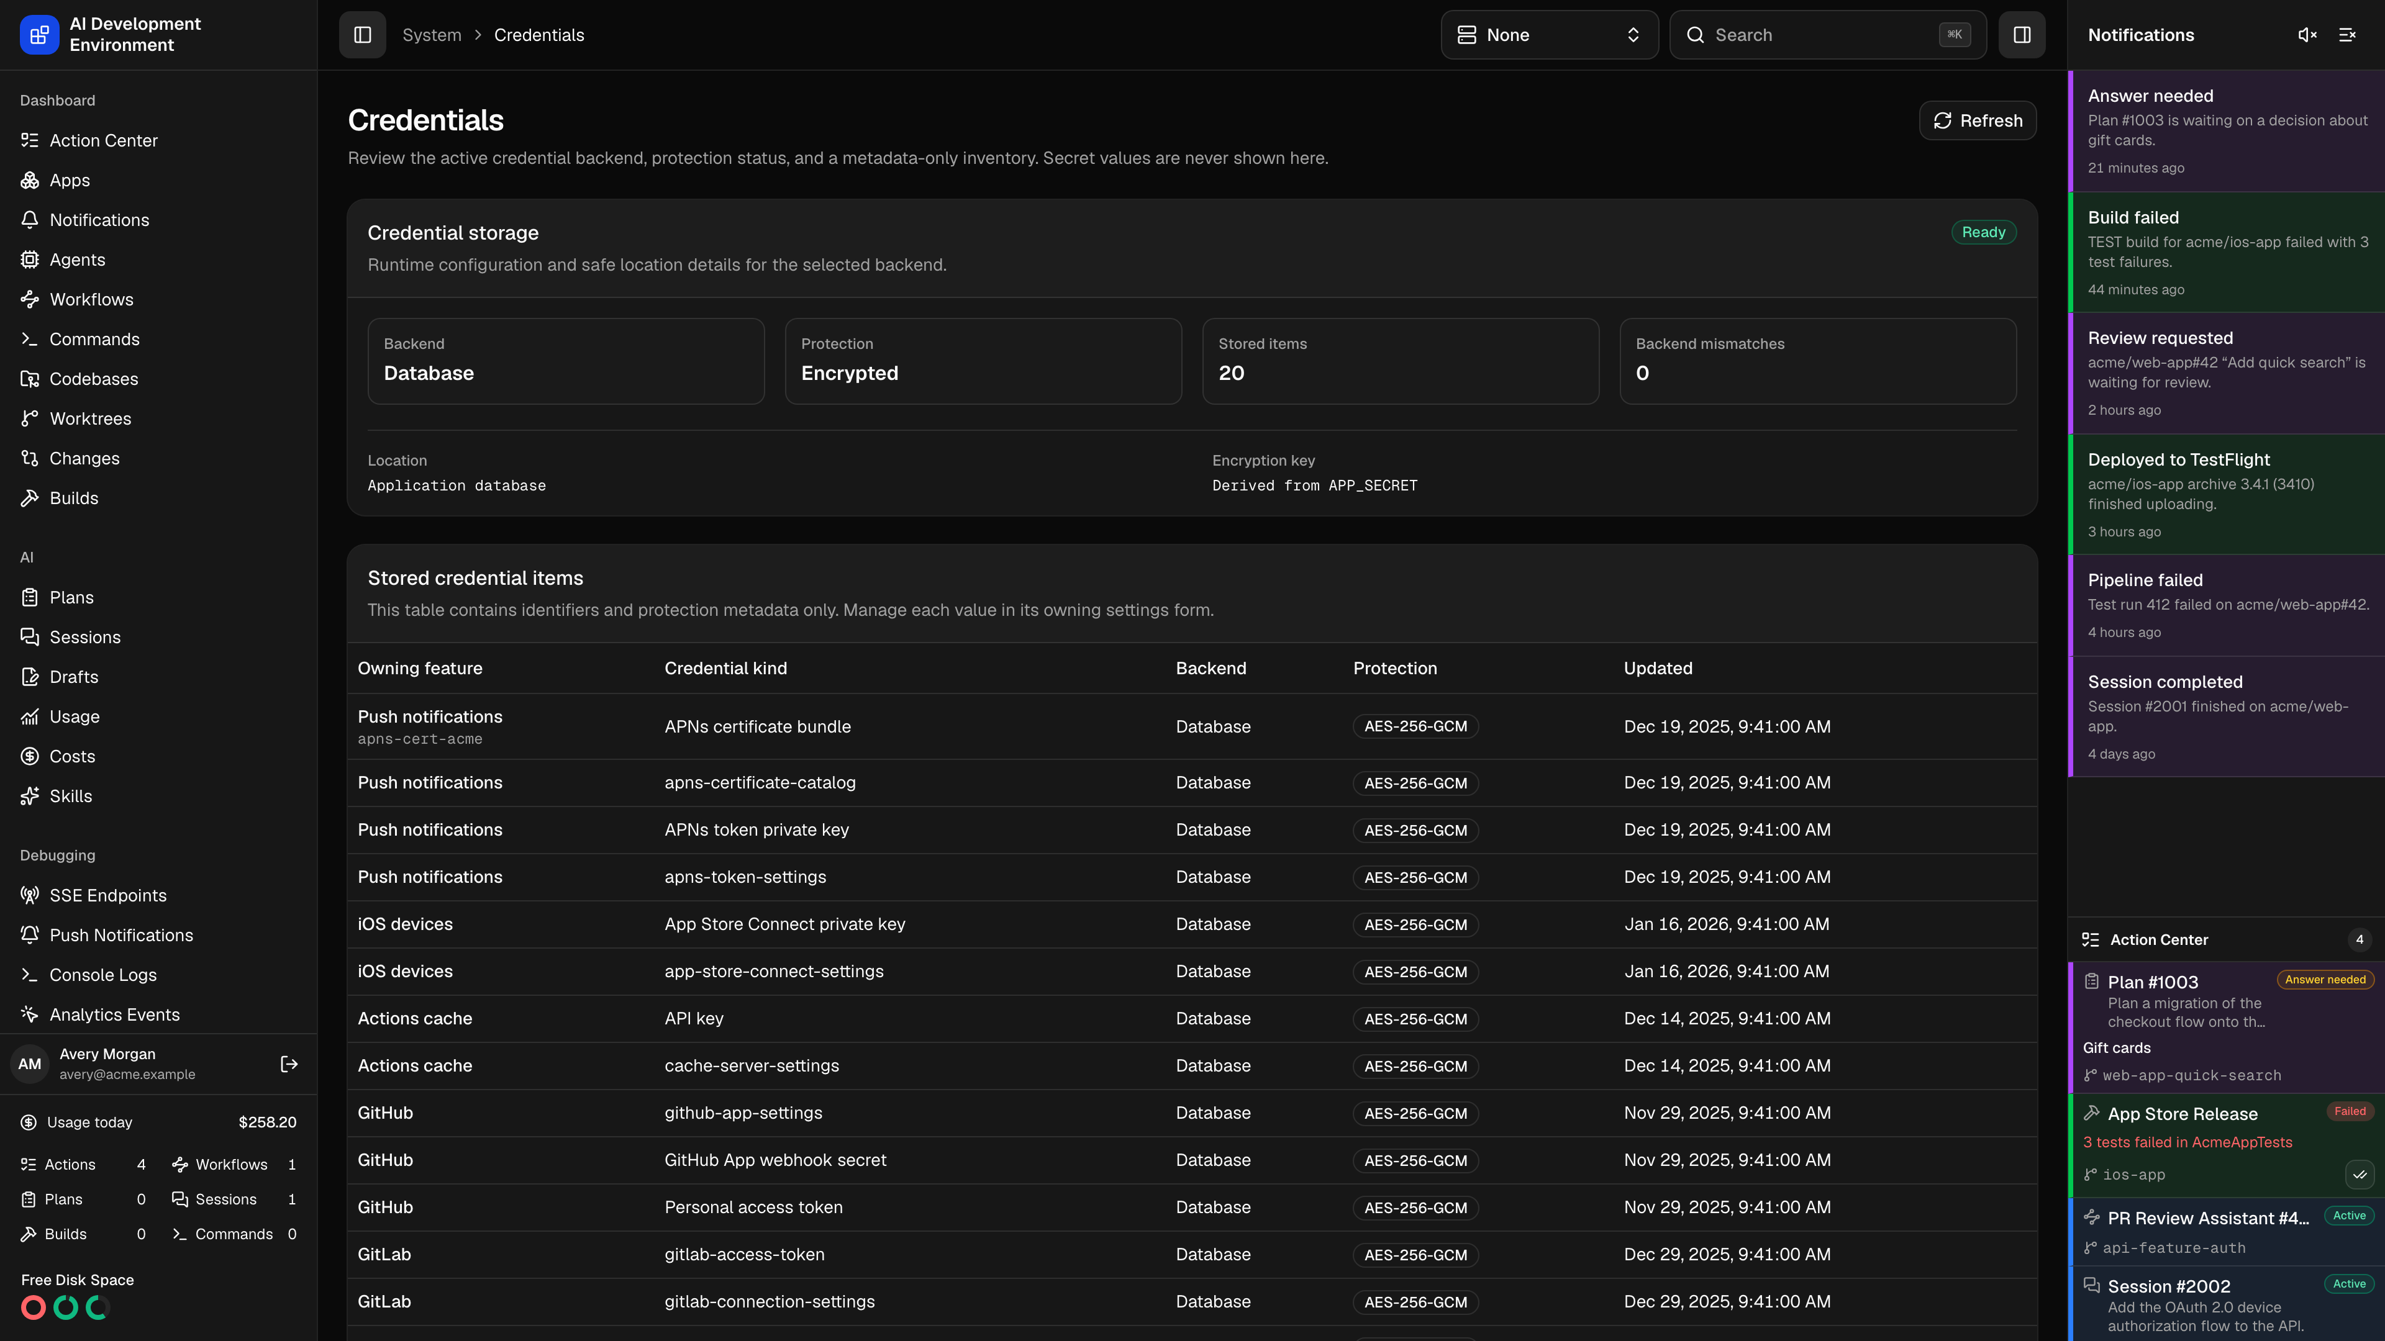Click the Owning feature column header
The image size is (2385, 1341).
coord(419,668)
